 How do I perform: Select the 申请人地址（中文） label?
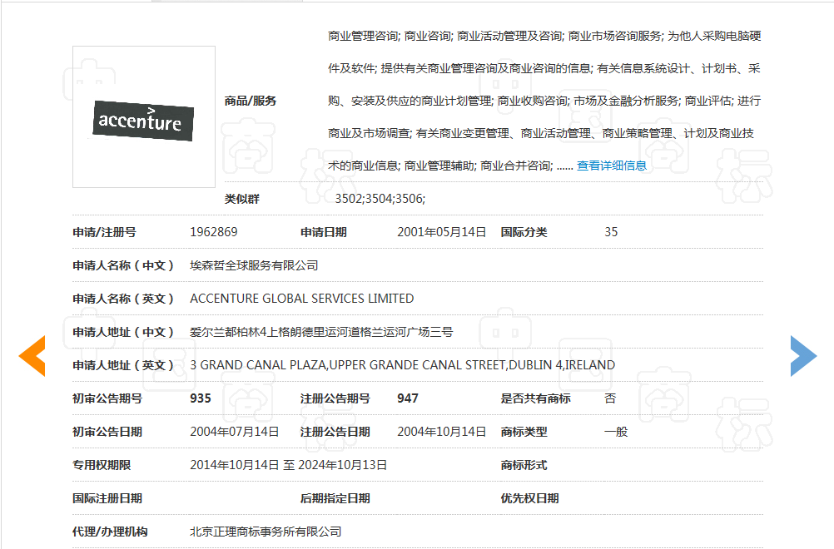pyautogui.click(x=123, y=332)
